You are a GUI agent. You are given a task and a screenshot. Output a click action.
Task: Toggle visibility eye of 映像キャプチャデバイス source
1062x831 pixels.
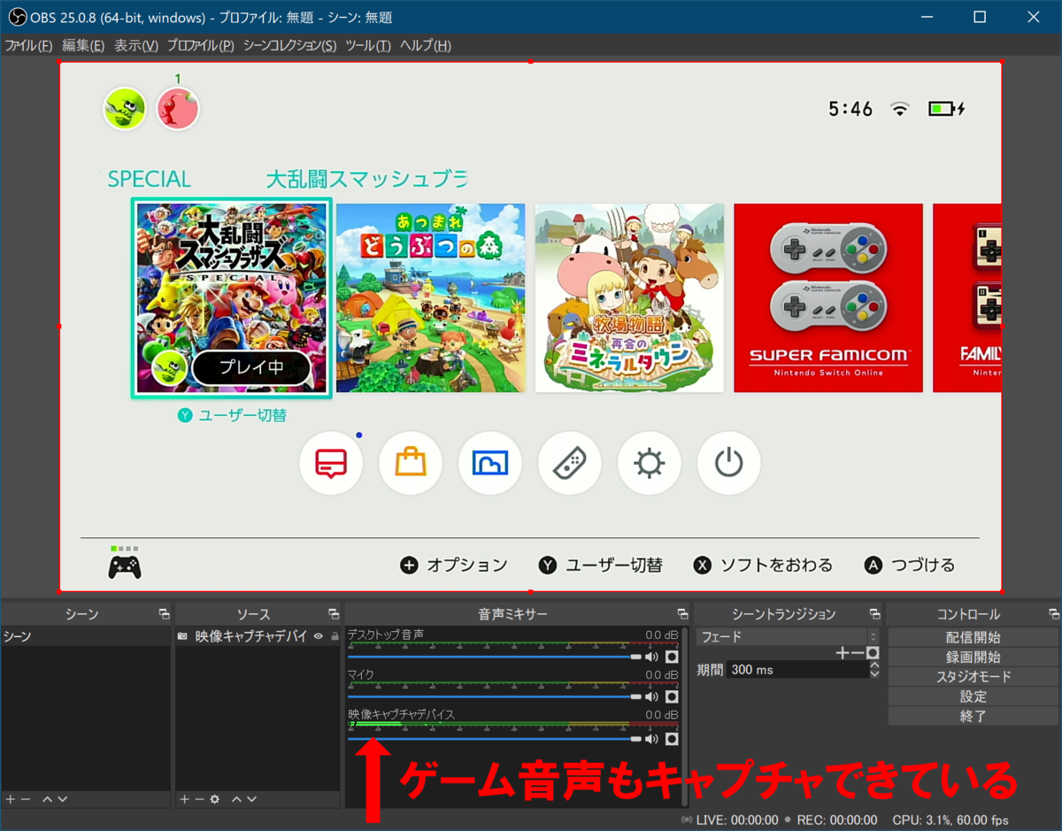319,636
